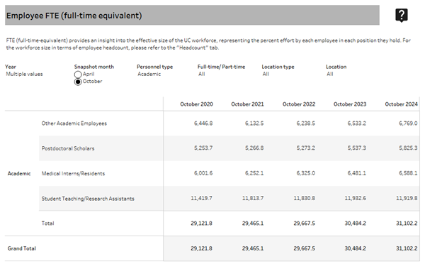
Task: Open the Location filter dropdown
Action: click(330, 74)
